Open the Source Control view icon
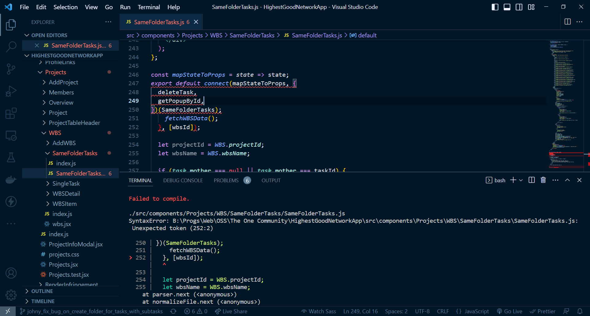 click(x=11, y=69)
